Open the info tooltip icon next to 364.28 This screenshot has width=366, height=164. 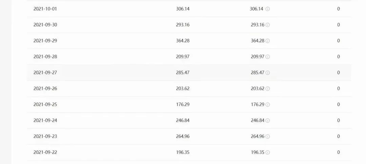tap(268, 41)
